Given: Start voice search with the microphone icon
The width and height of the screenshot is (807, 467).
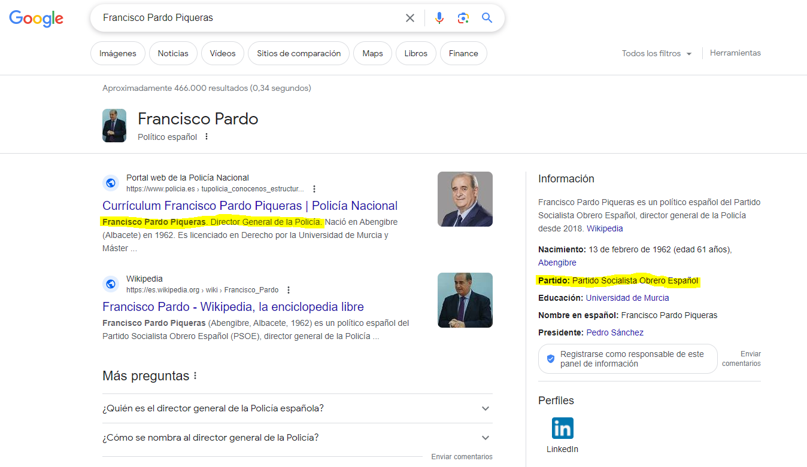Looking at the screenshot, I should click(x=439, y=18).
